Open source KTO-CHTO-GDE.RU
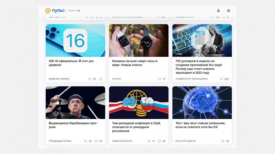This screenshot has width=275, height=154. point(186,141)
